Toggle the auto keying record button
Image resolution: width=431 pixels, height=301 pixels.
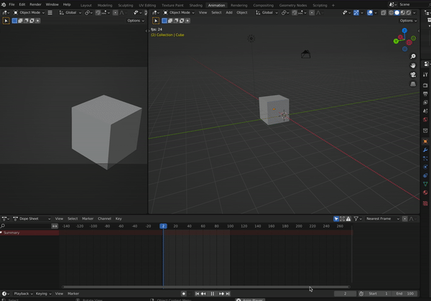(184, 294)
